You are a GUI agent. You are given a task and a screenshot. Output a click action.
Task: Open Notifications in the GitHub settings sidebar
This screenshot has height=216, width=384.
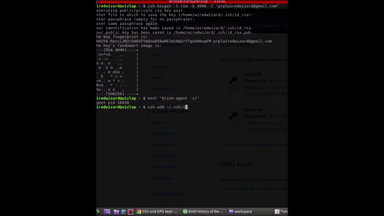162,89
